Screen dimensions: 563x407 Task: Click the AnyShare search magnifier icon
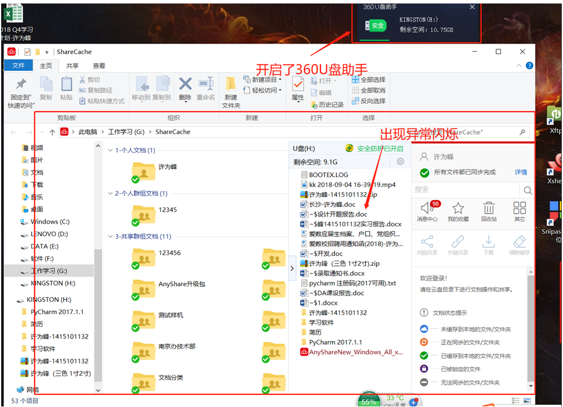click(528, 190)
